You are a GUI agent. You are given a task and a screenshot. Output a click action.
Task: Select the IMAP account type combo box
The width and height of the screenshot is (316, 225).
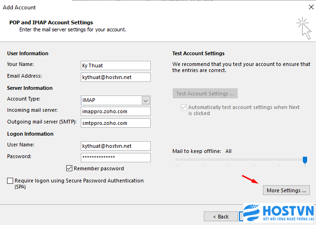click(116, 100)
